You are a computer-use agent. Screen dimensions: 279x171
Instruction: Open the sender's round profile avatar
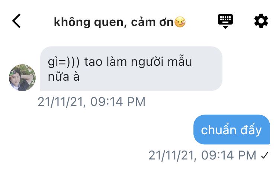coord(22,78)
